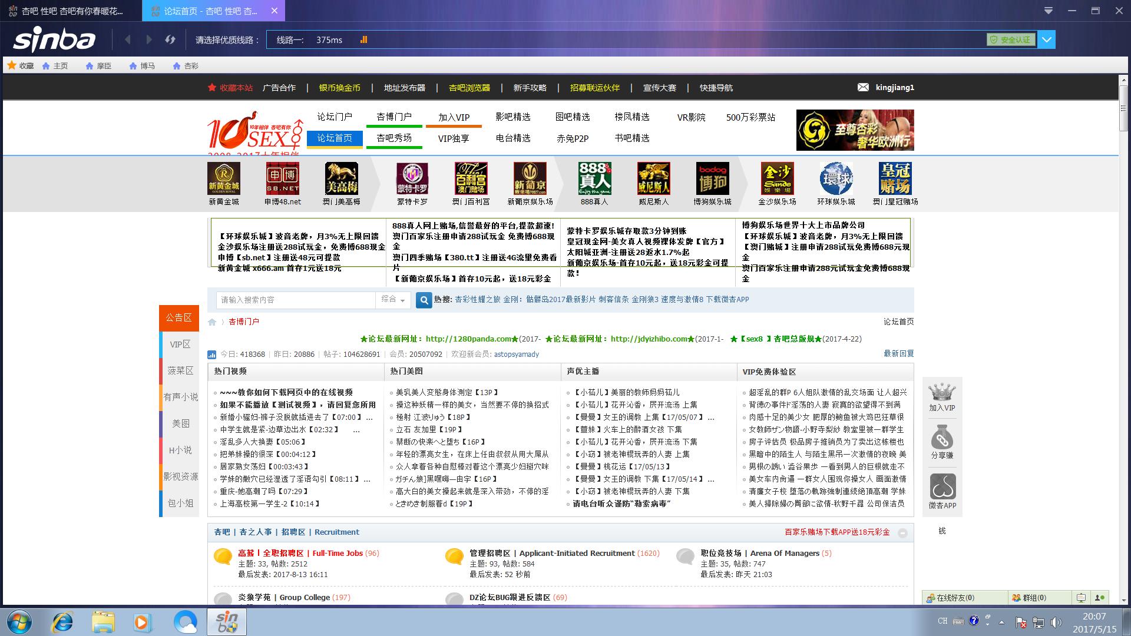Open the 新手攻略 top bar link

pyautogui.click(x=530, y=88)
